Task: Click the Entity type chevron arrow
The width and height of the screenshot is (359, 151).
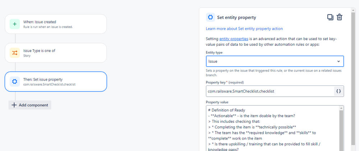Action: (339, 61)
